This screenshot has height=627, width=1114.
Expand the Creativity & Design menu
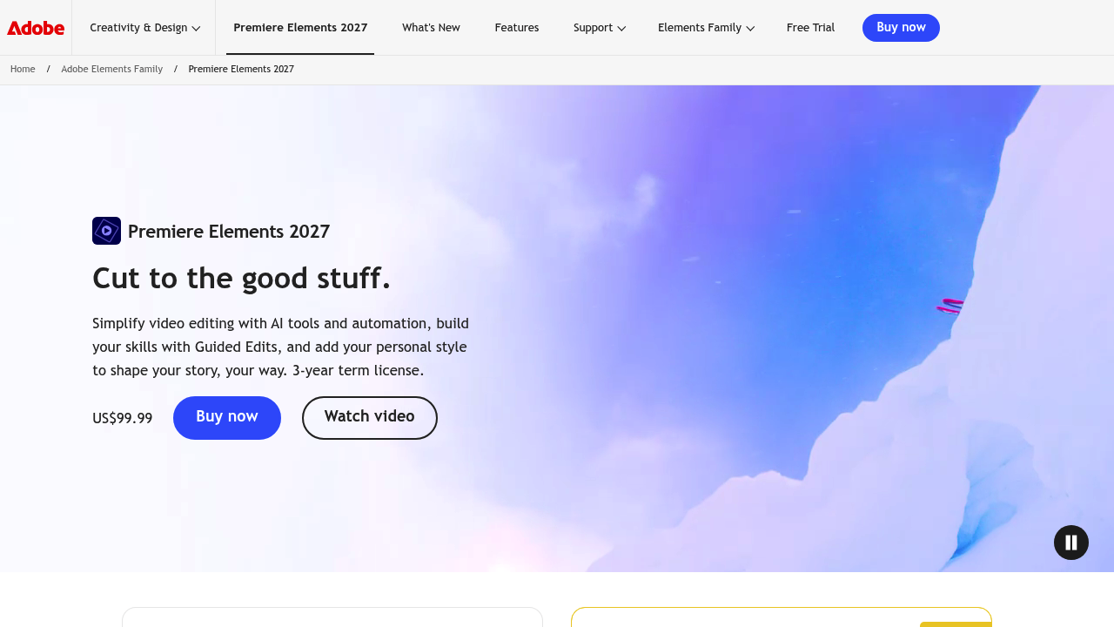point(144,28)
